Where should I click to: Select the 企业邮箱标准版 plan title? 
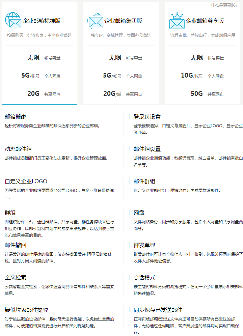(x=42, y=21)
